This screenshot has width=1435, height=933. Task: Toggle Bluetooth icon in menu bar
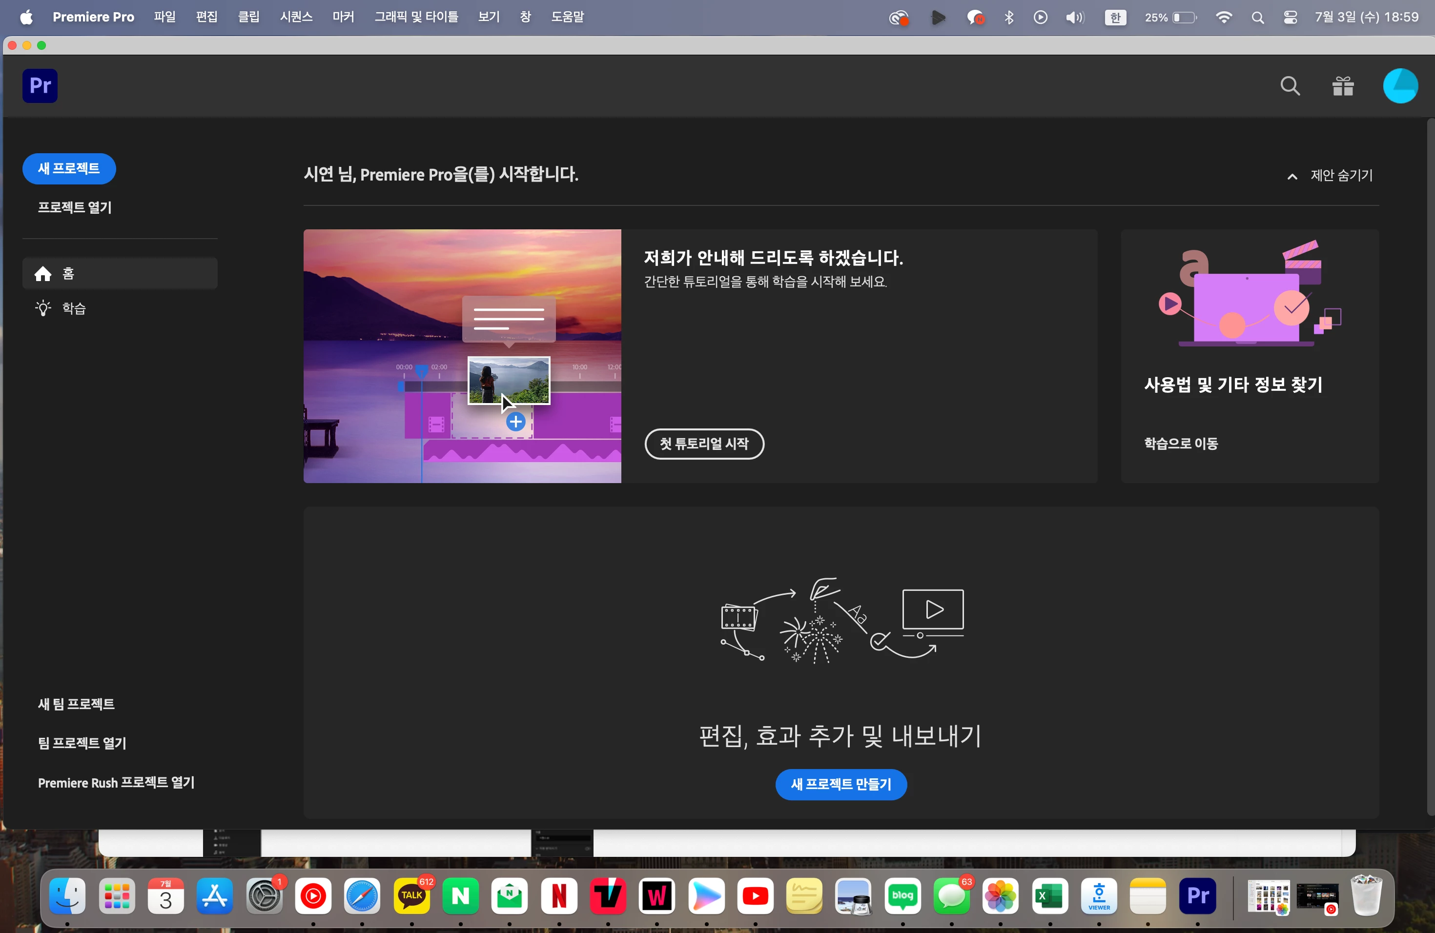(1009, 18)
